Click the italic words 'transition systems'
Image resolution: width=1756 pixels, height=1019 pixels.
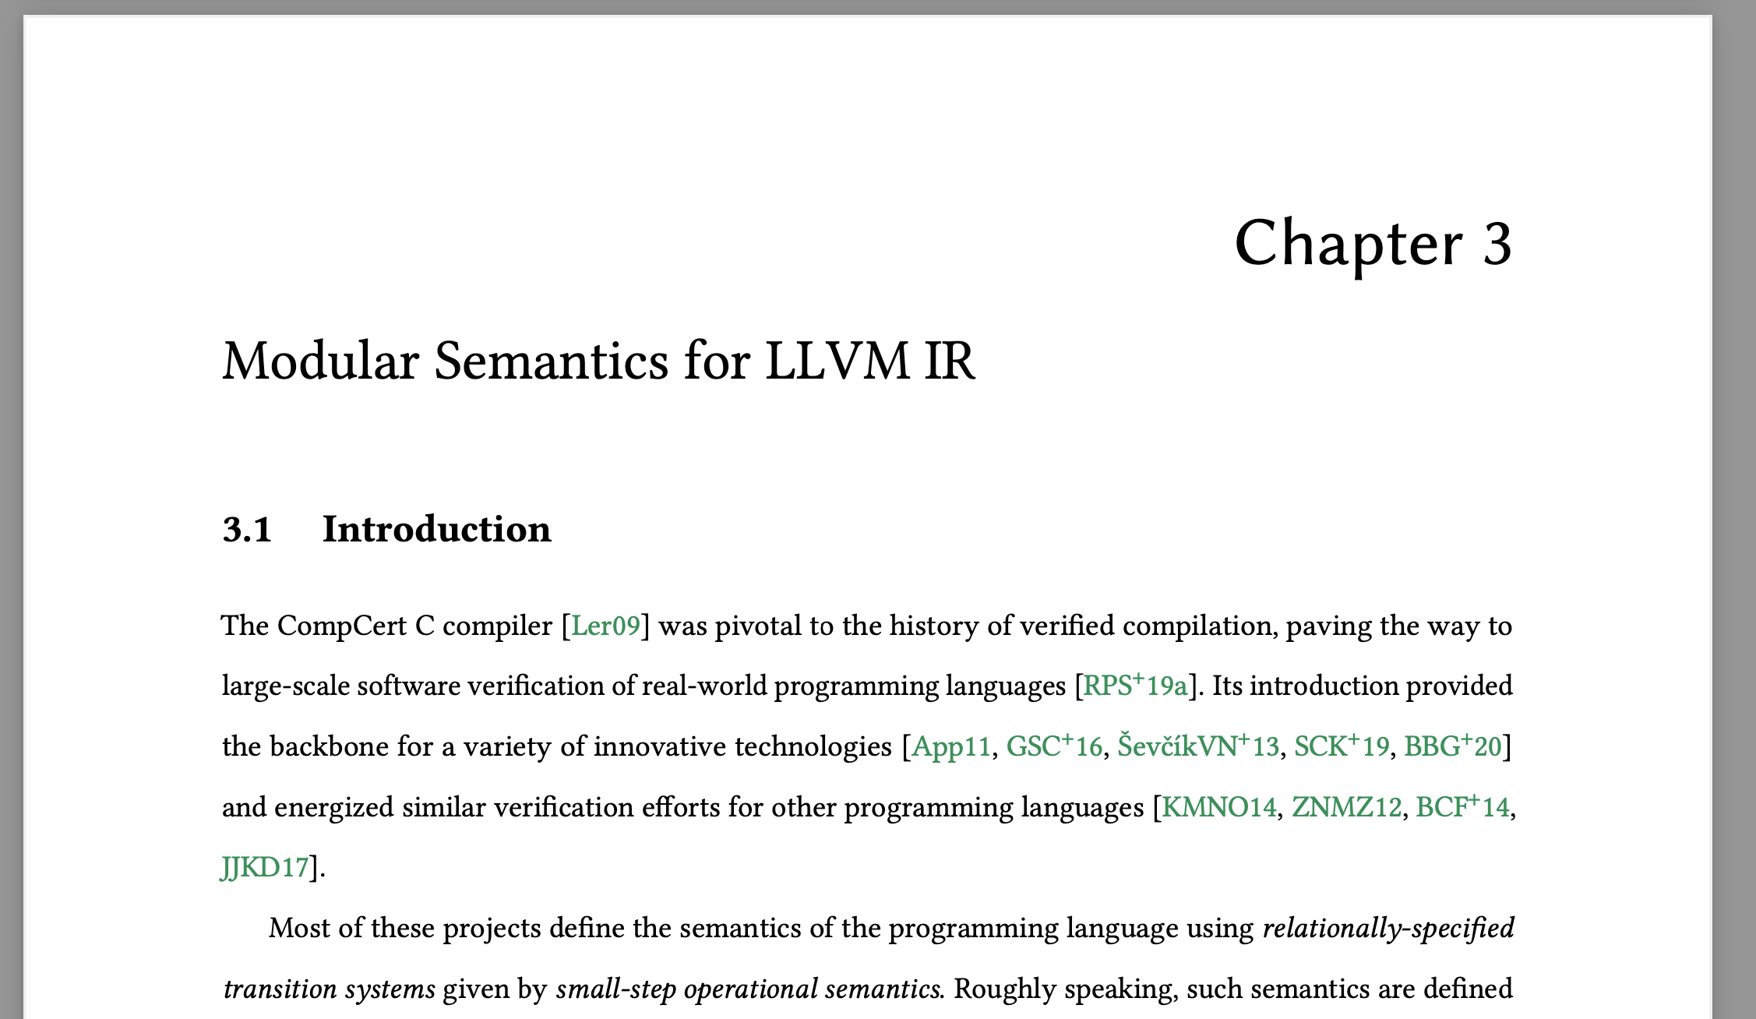(329, 989)
